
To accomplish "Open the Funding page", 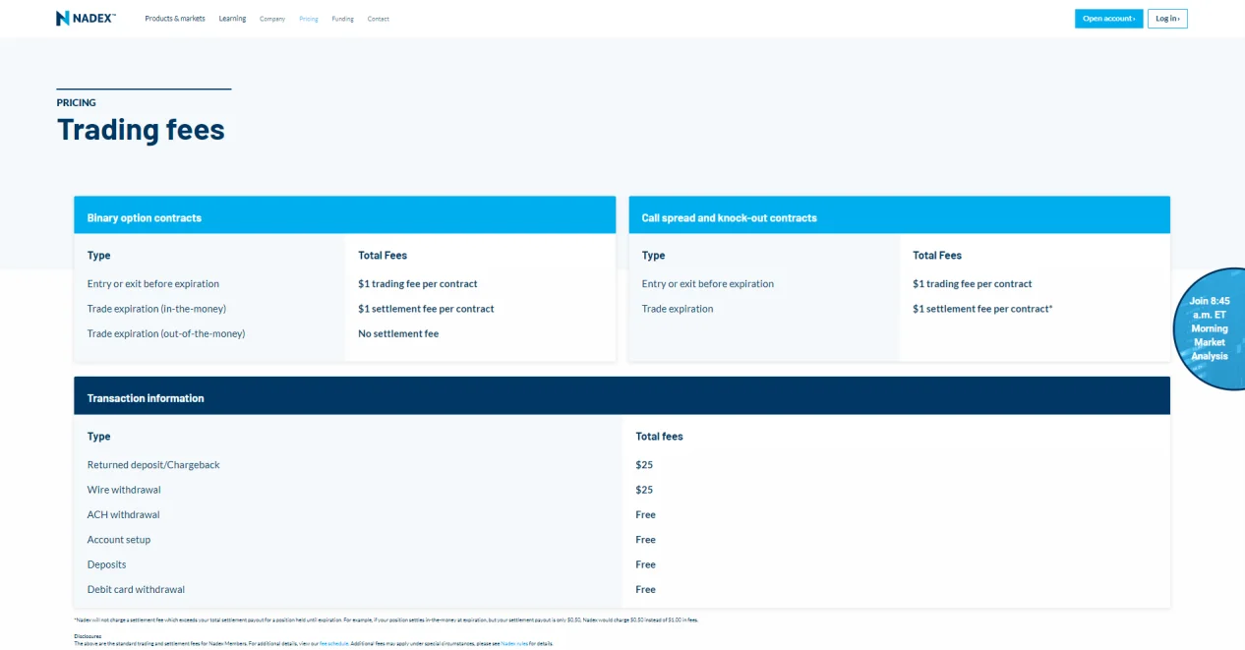I will coord(342,19).
